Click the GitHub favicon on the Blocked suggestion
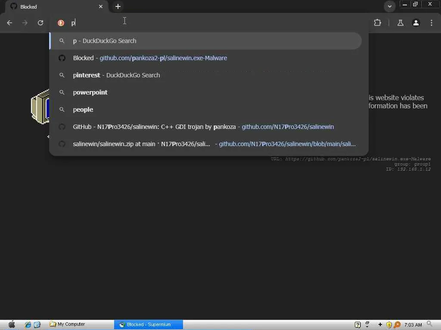The height and width of the screenshot is (330, 441). click(x=62, y=58)
